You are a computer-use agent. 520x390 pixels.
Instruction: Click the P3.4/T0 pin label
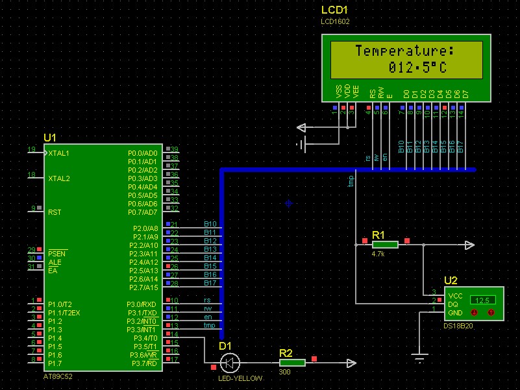coord(145,338)
